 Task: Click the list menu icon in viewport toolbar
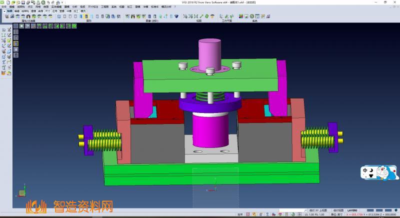coord(16,25)
